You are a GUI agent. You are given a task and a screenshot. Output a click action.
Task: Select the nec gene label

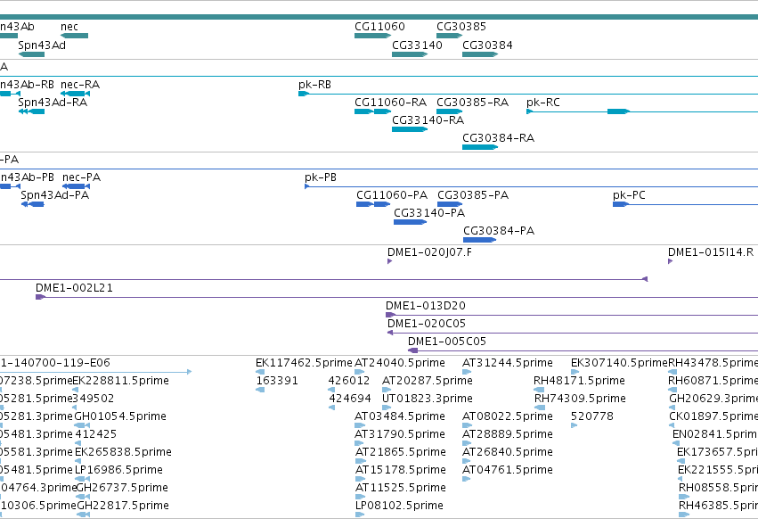click(69, 27)
